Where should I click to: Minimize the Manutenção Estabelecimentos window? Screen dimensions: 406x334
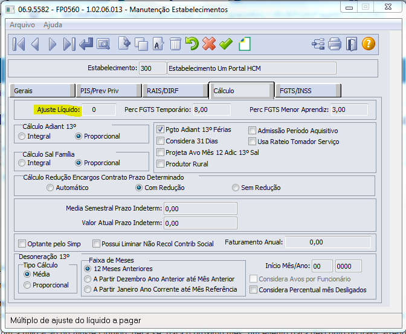tap(349, 7)
